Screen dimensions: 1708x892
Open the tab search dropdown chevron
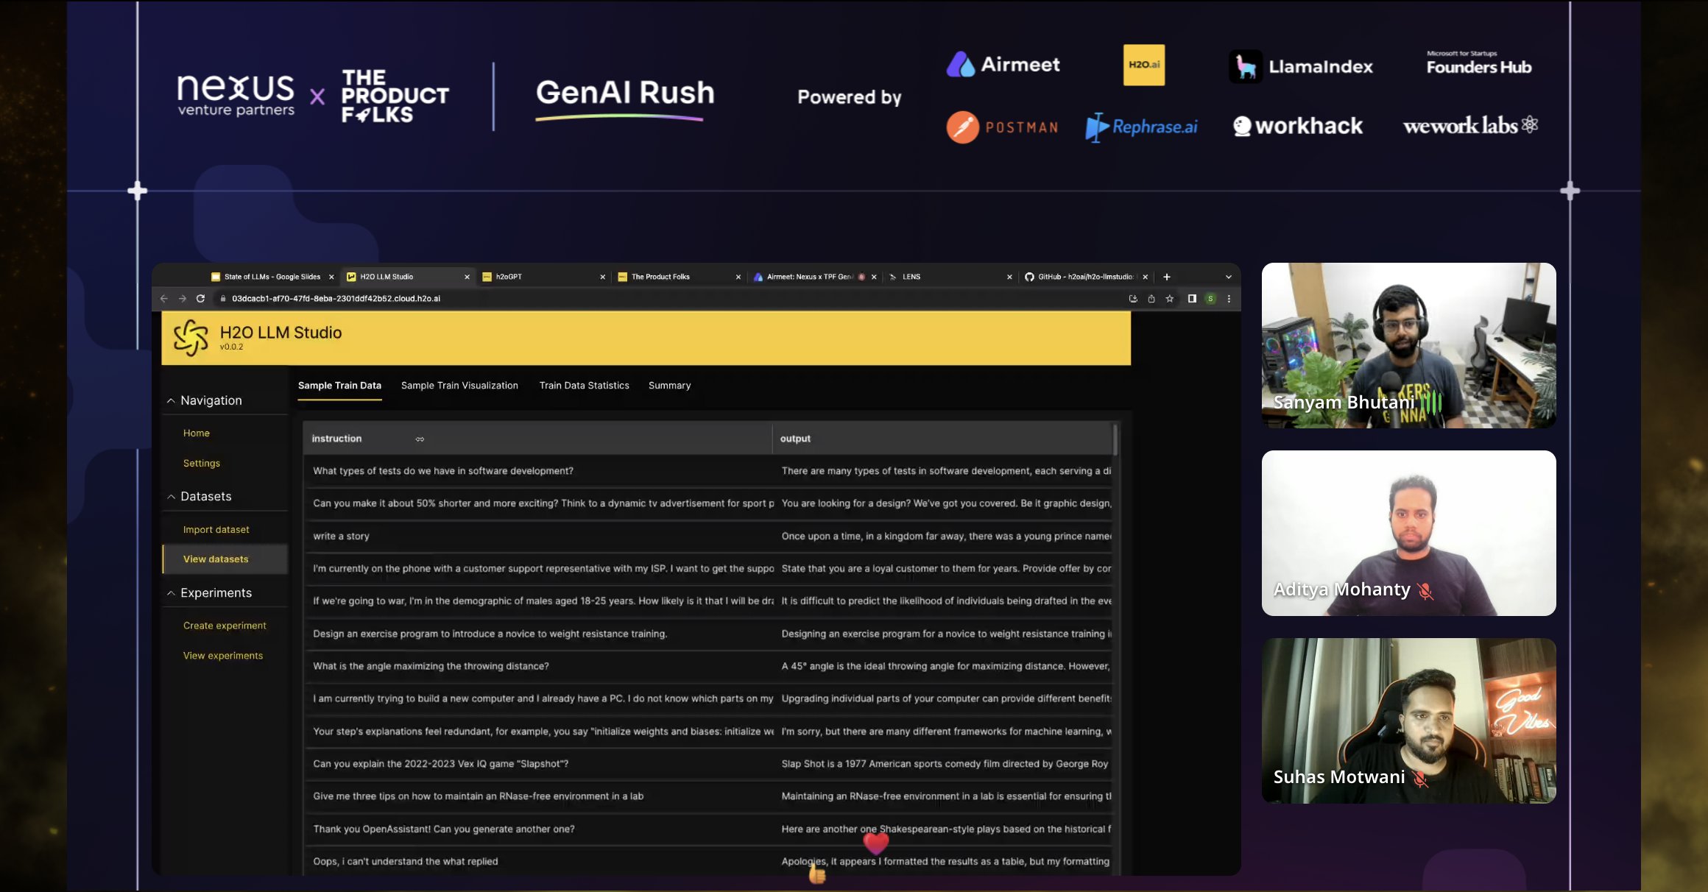pyautogui.click(x=1229, y=277)
